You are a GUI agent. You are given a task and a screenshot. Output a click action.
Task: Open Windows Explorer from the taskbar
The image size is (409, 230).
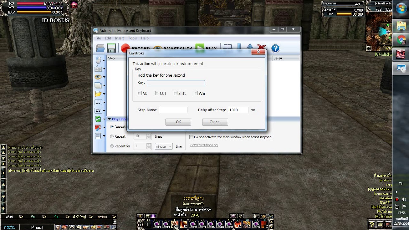click(x=401, y=26)
